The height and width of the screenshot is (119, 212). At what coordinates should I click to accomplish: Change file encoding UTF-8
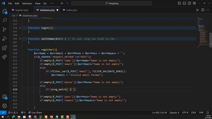pyautogui.click(x=185, y=112)
